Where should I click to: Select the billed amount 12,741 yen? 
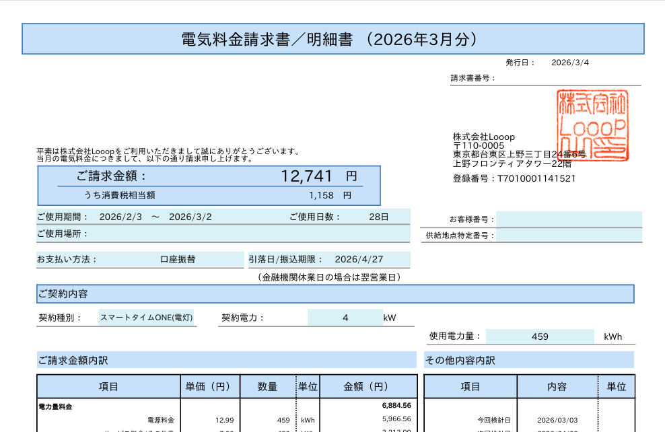pyautogui.click(x=307, y=176)
